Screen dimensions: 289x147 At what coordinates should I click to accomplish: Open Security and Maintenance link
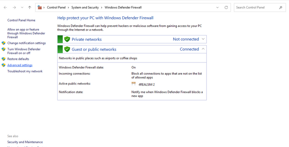pyautogui.click(x=25, y=142)
